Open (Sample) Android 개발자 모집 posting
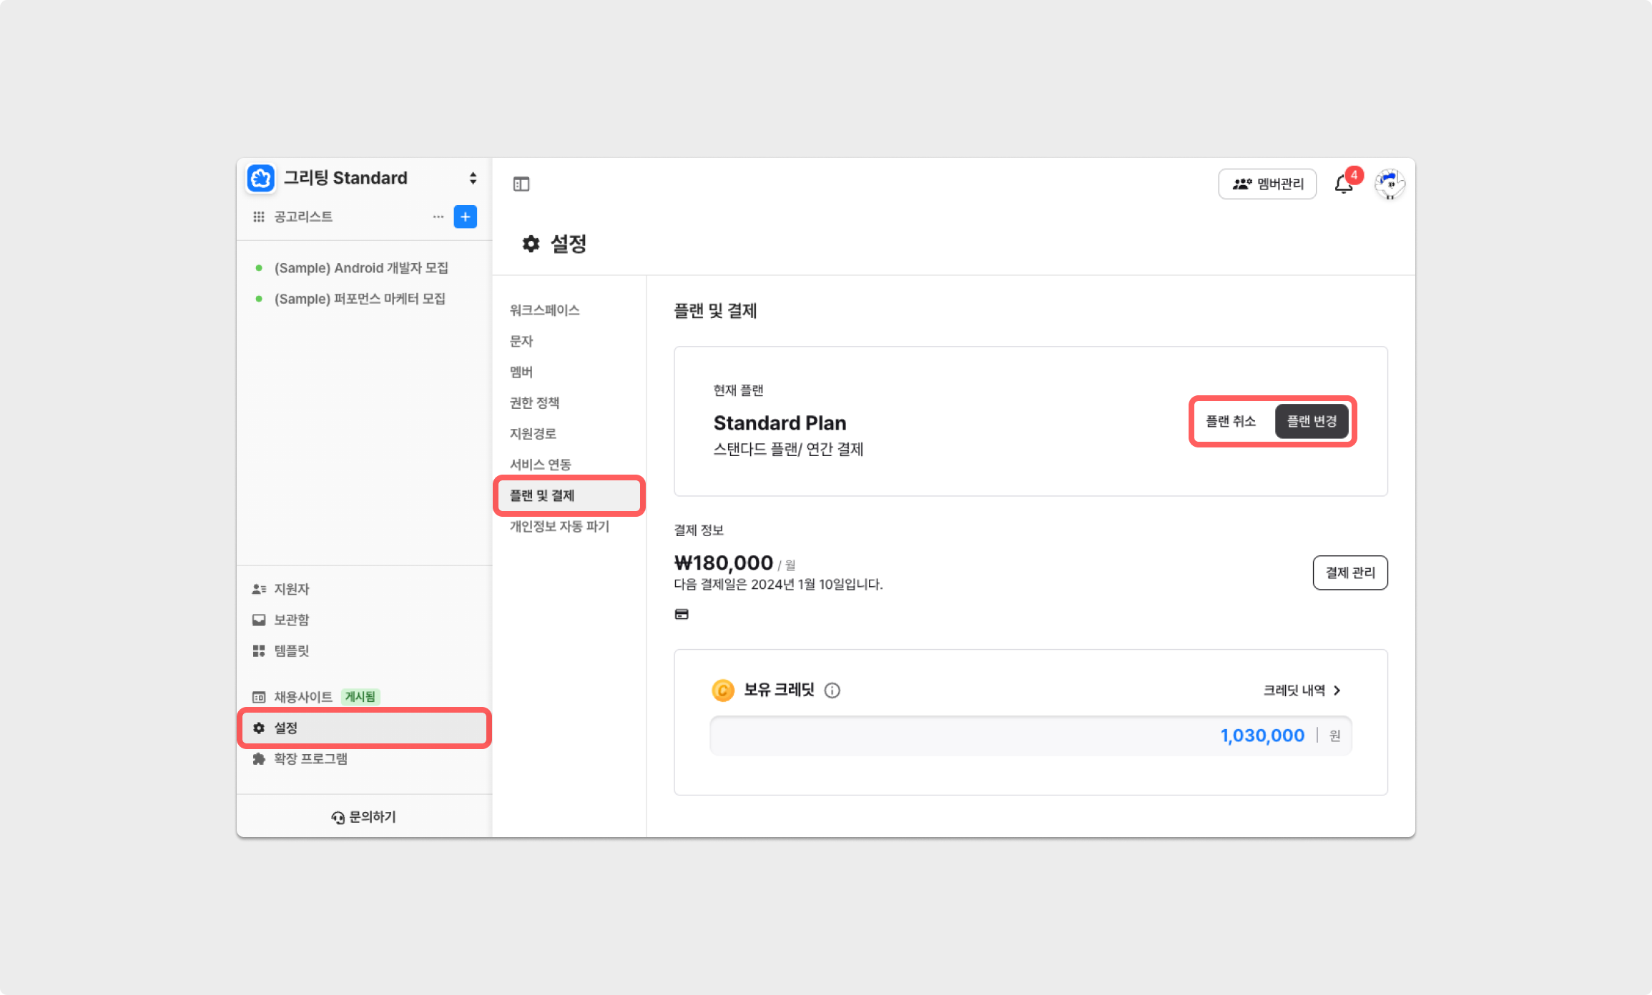Screen dimensions: 1652x995 pyautogui.click(x=361, y=268)
